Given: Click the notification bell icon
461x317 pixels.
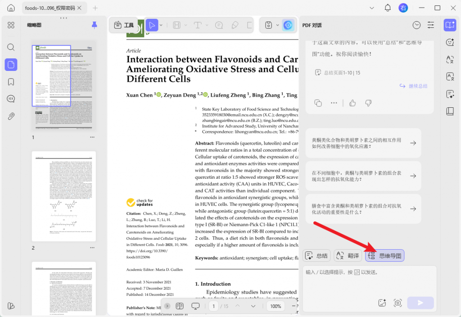Looking at the screenshot, I should tap(388, 8).
